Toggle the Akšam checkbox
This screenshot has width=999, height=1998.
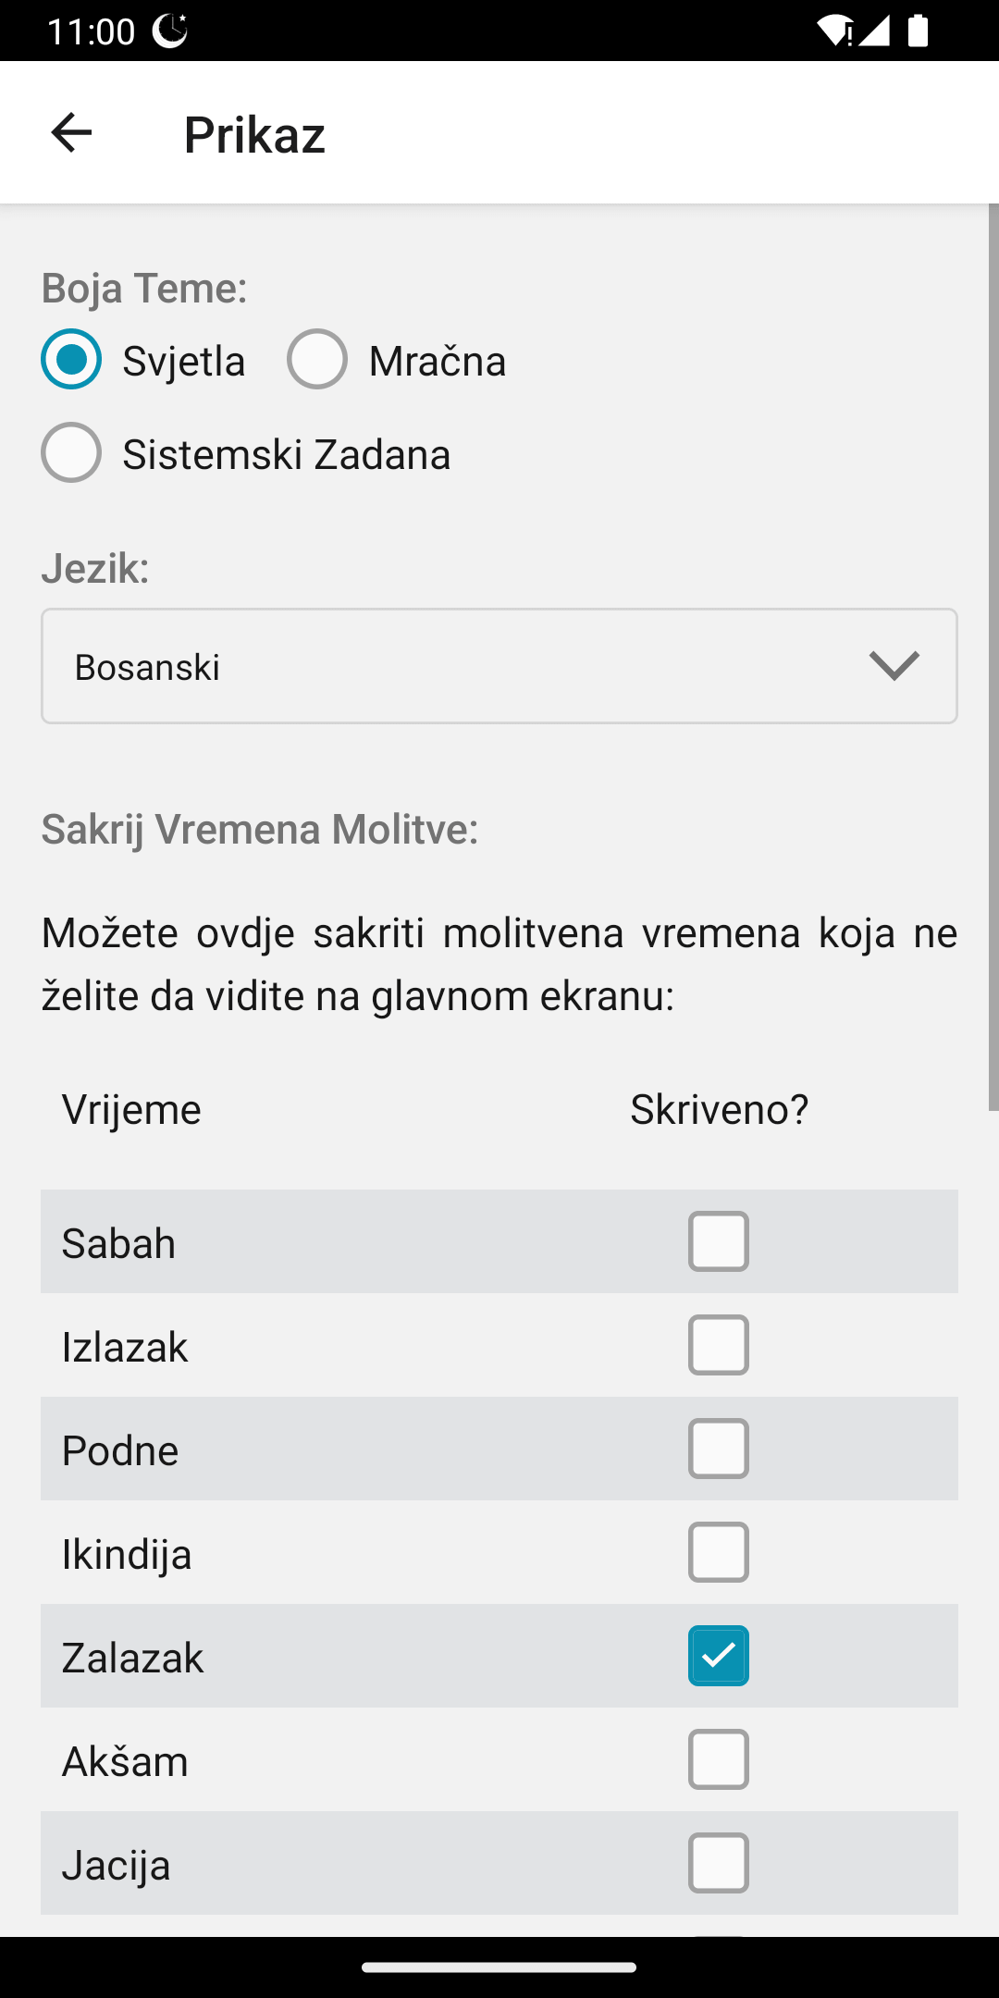(x=718, y=1759)
